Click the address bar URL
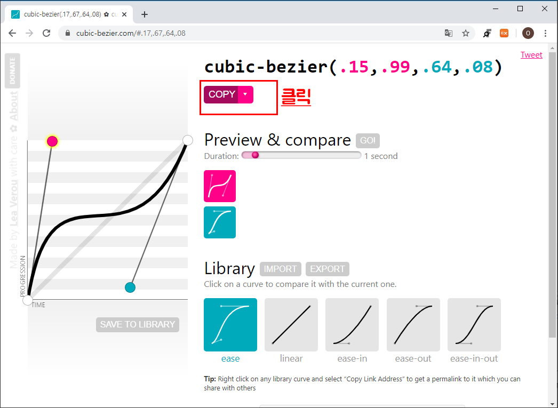This screenshot has height=408, width=558. pos(131,33)
